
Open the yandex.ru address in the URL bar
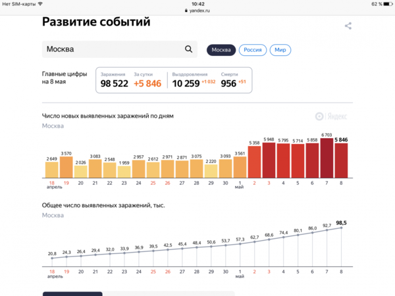[200, 11]
